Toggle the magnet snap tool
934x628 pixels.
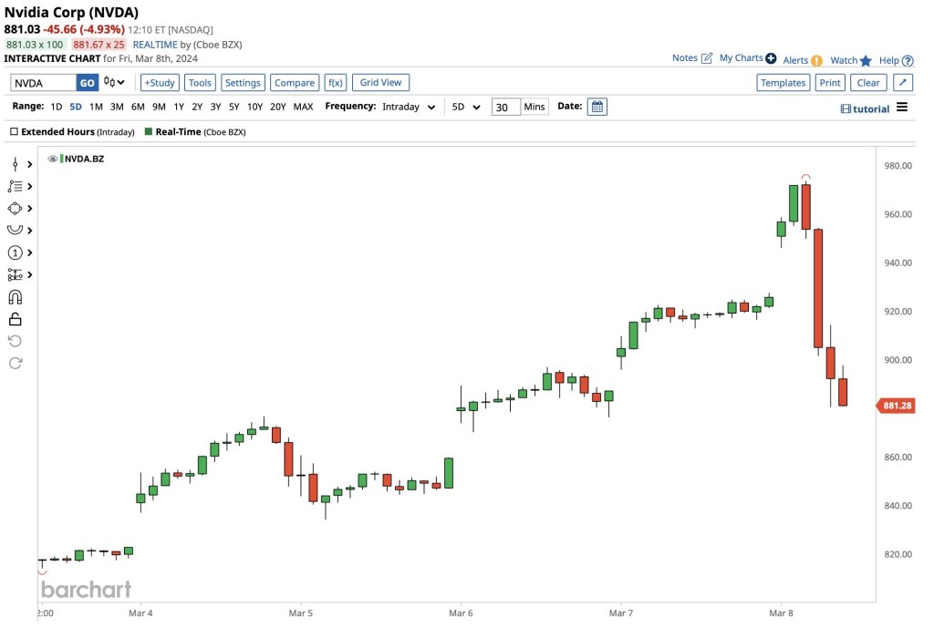click(15, 297)
